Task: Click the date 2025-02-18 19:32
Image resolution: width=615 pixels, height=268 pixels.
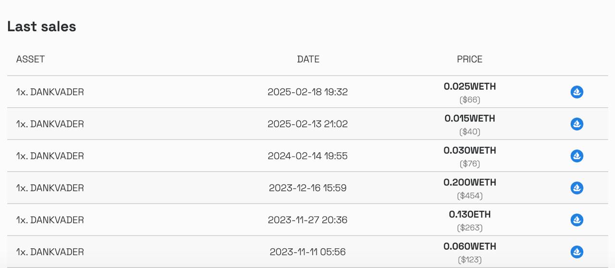Action: click(307, 92)
